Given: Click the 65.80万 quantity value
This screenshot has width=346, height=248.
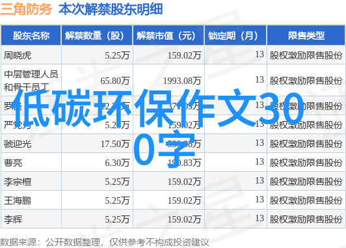Looking at the screenshot, I should 114,81.
